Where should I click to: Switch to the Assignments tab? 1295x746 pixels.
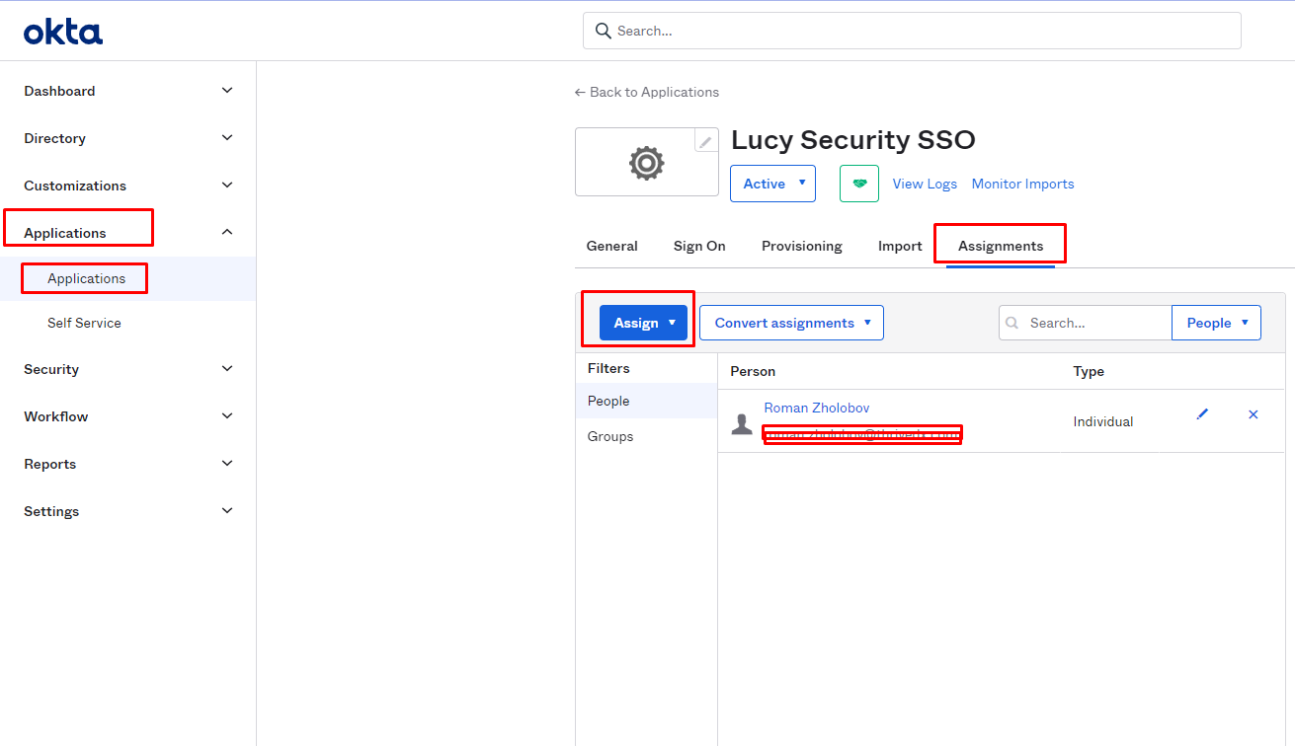tap(1001, 246)
